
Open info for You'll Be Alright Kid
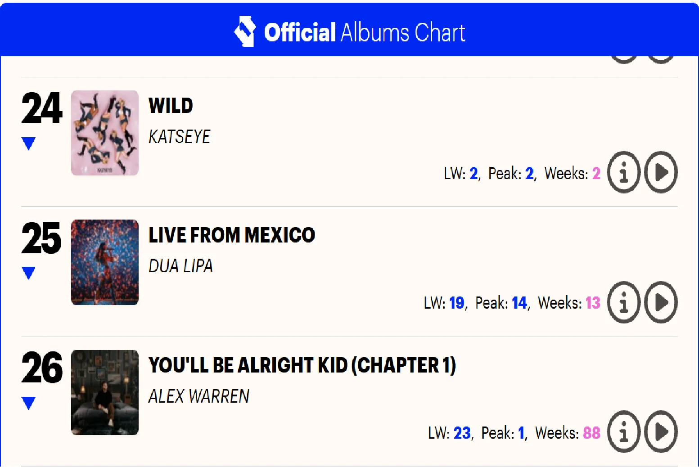click(x=624, y=432)
